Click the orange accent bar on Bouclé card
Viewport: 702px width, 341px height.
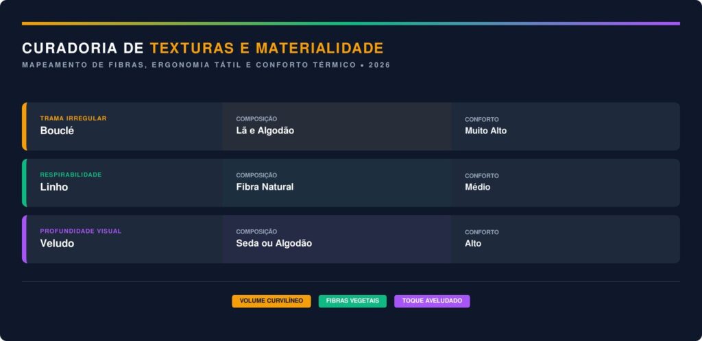[24, 126]
